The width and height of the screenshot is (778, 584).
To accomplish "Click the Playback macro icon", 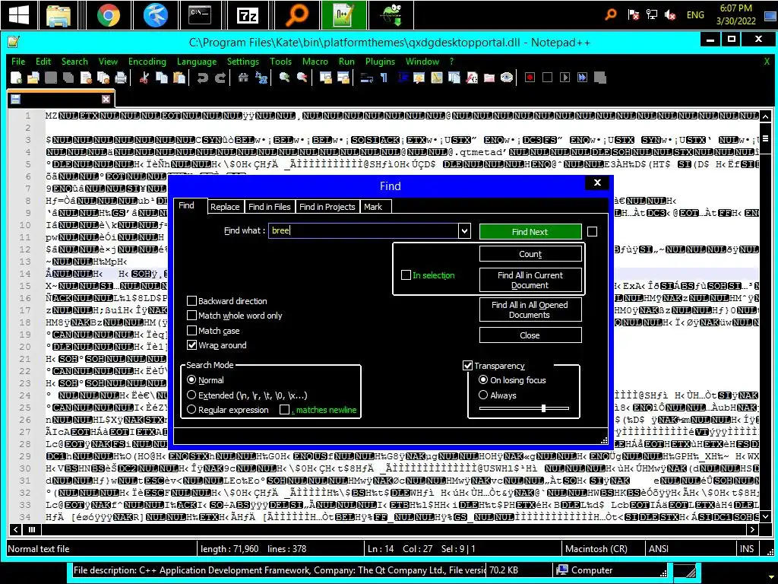I will pos(565,78).
